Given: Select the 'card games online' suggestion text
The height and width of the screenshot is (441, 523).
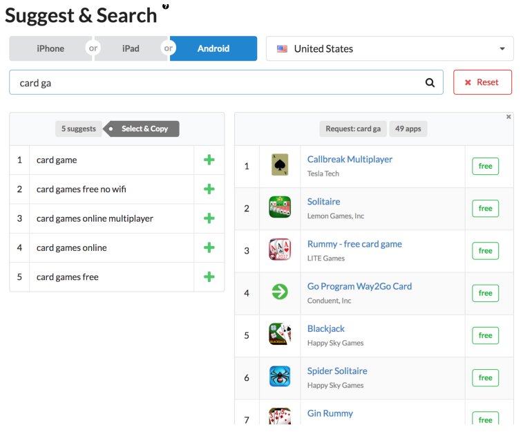Looking at the screenshot, I should (x=72, y=248).
